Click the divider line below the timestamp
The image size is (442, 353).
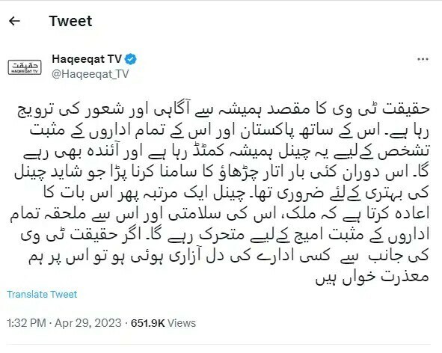pyautogui.click(x=218, y=344)
